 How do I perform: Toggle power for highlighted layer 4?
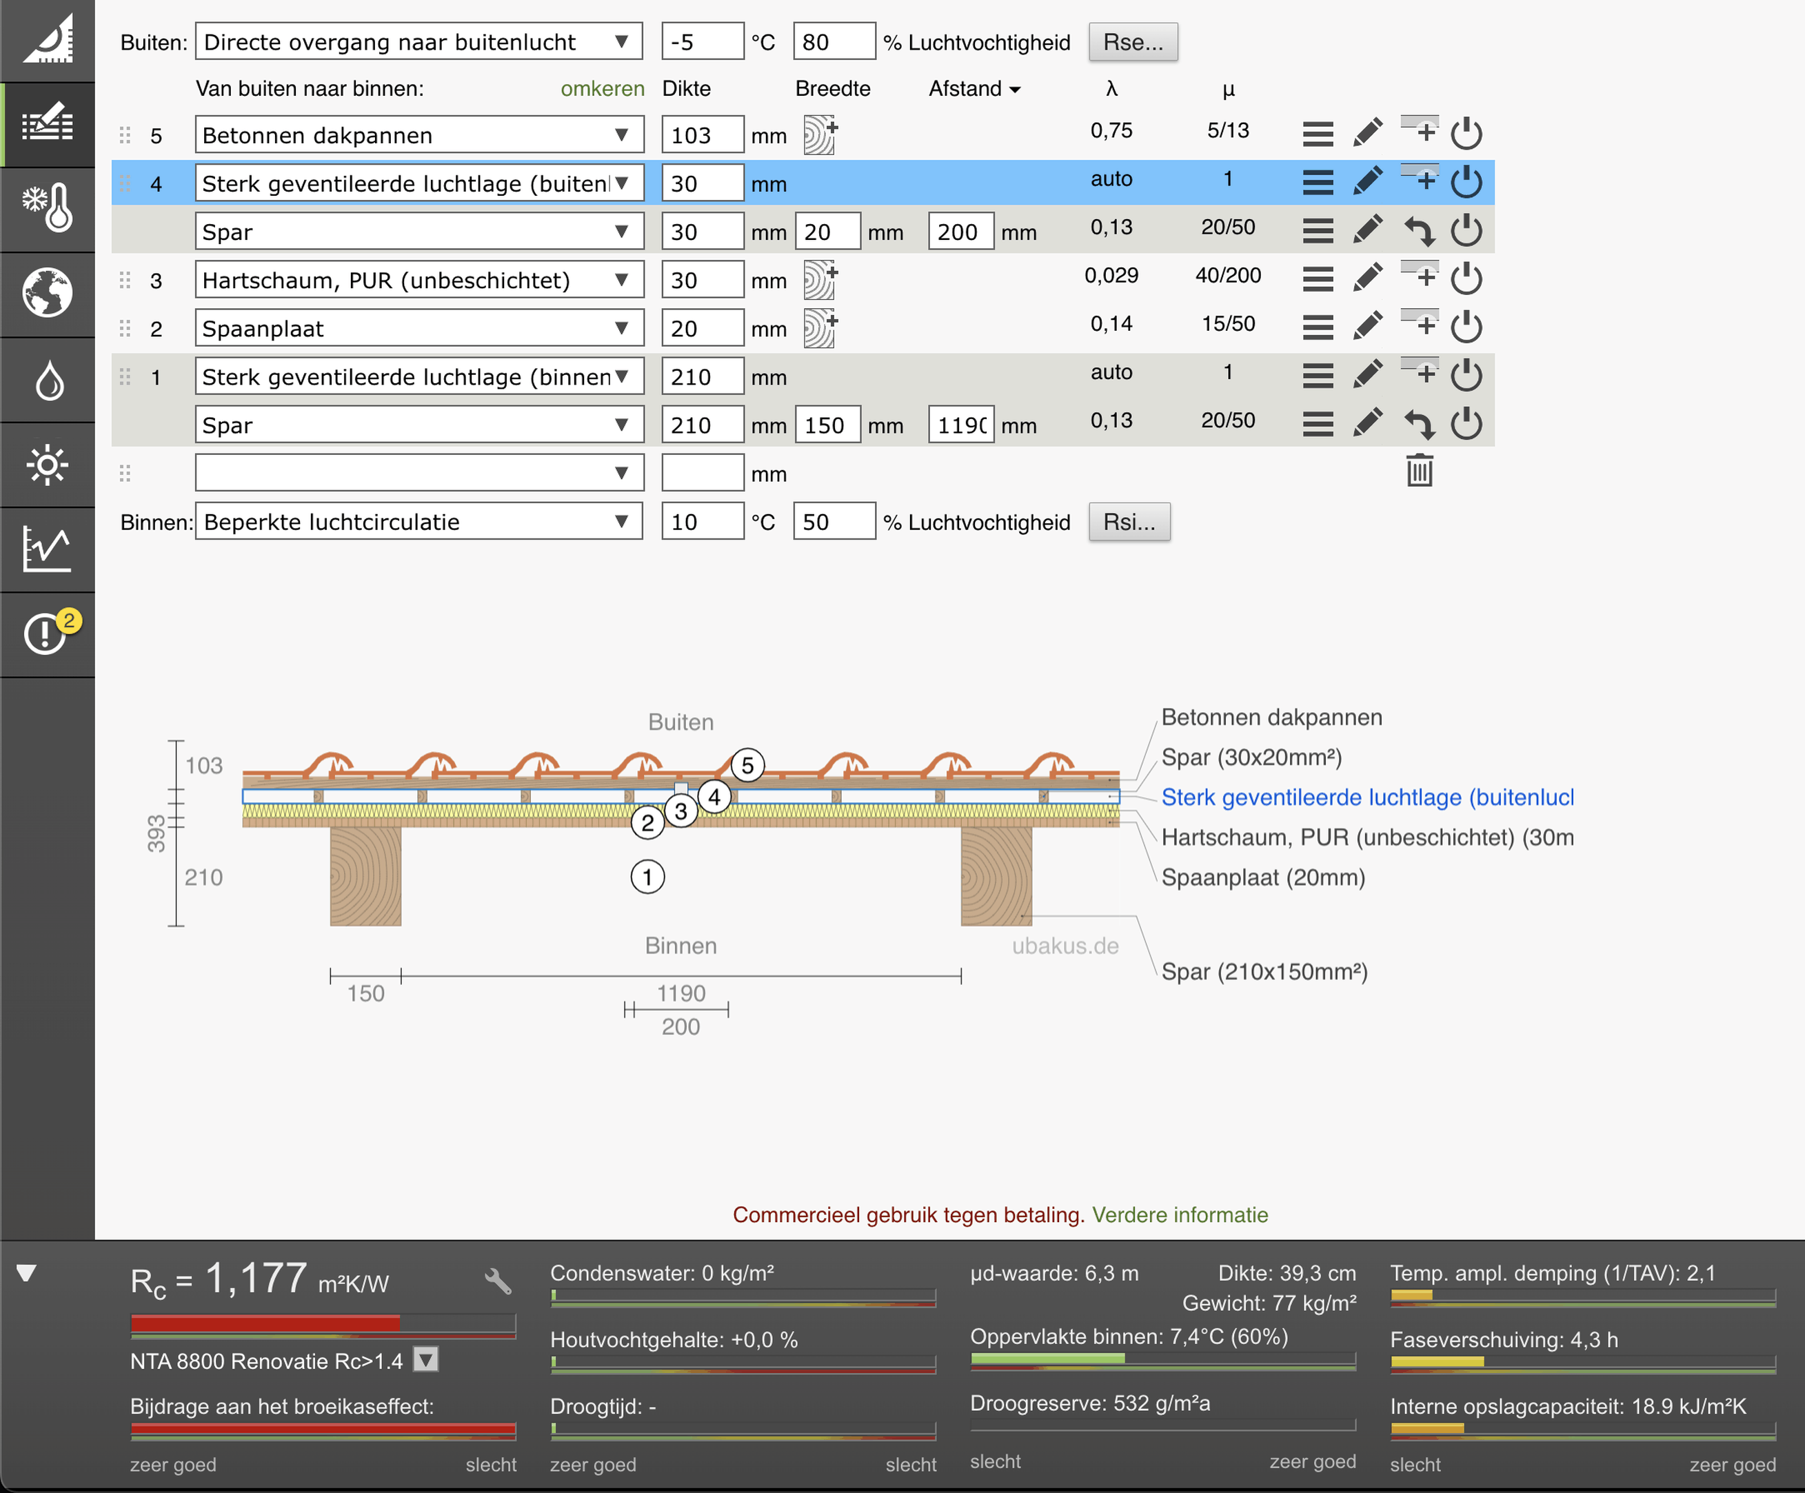(x=1466, y=181)
